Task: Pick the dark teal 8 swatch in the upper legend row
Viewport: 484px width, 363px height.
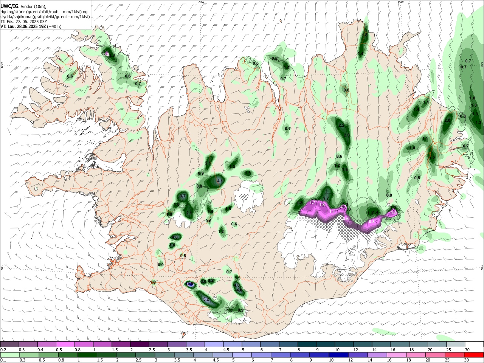Action: point(307,344)
